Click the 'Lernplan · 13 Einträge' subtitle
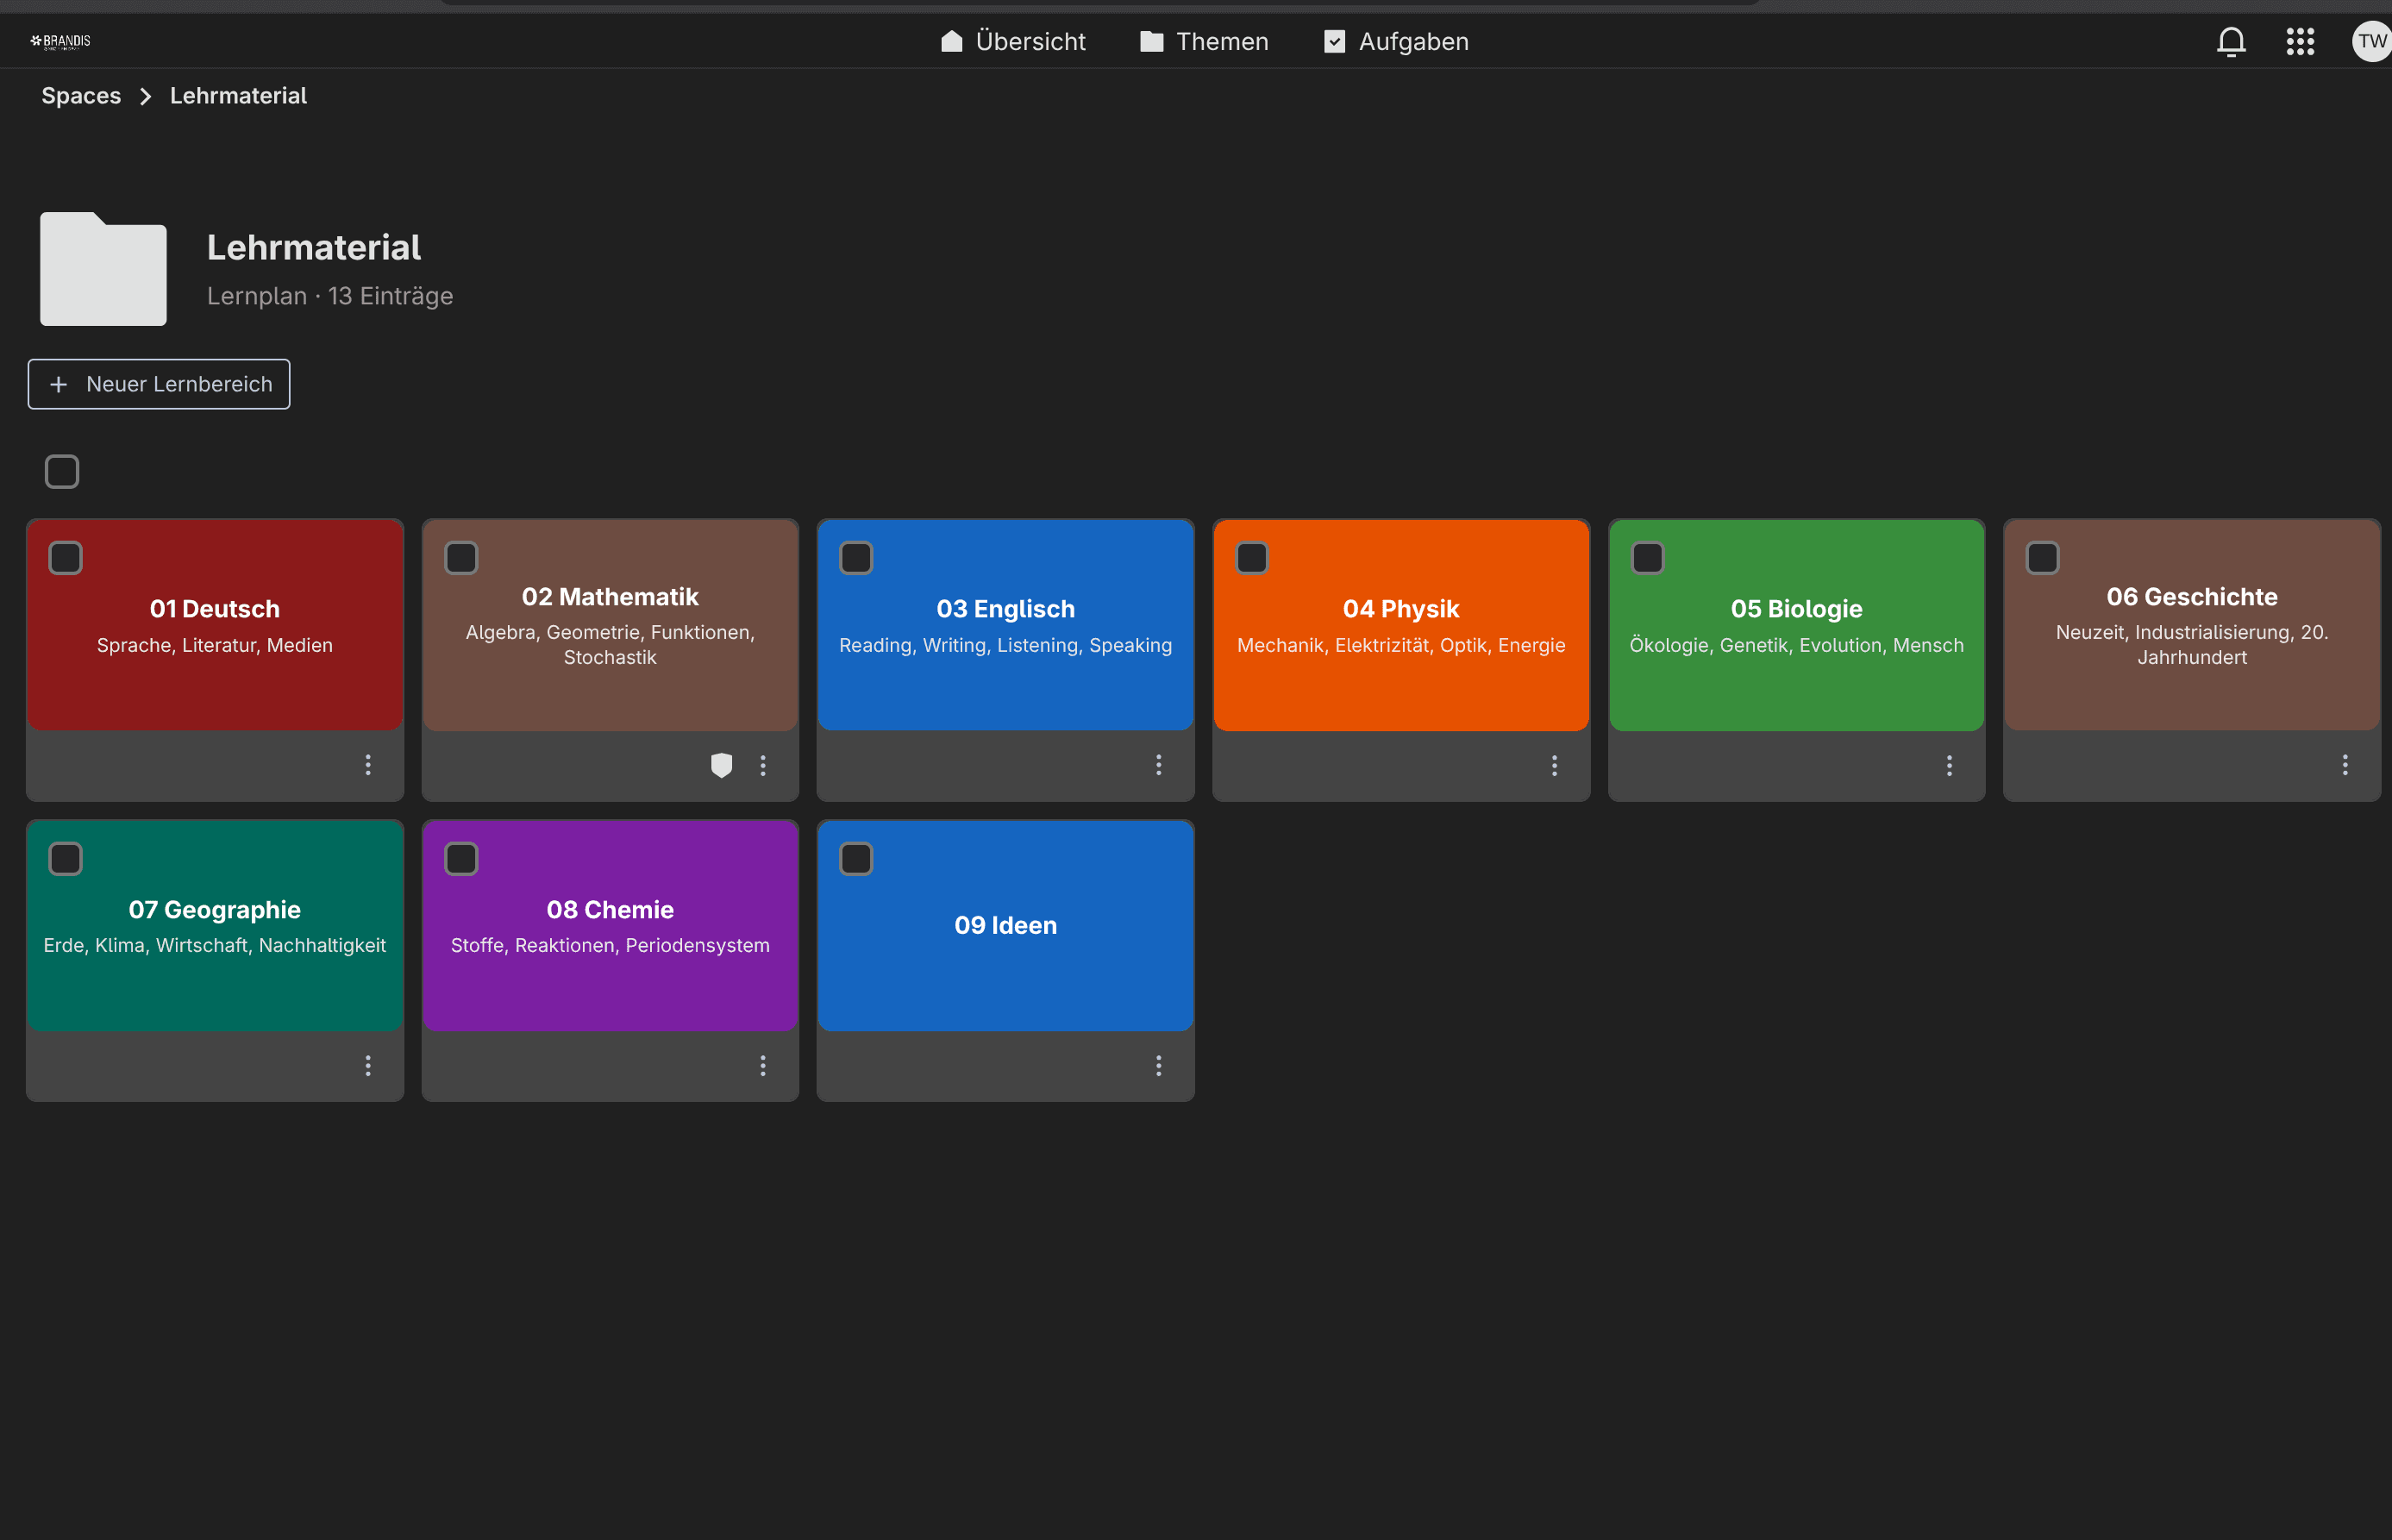The height and width of the screenshot is (1540, 2392). [330, 296]
